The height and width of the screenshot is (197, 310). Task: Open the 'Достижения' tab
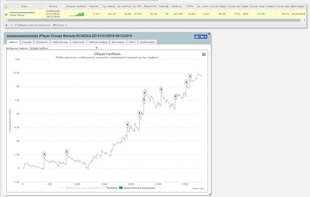118,42
